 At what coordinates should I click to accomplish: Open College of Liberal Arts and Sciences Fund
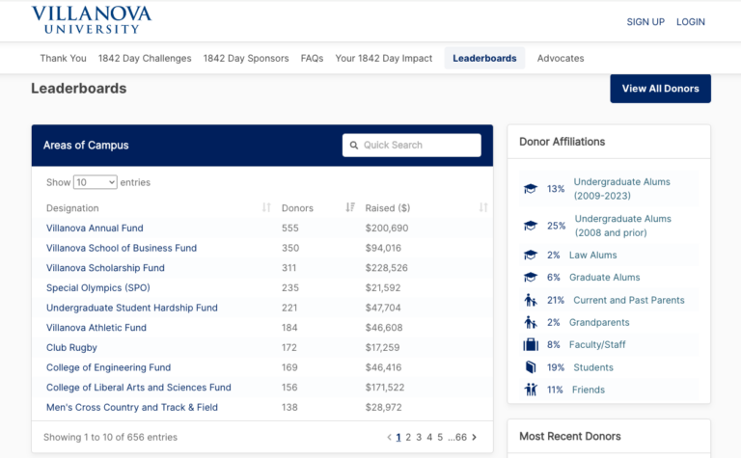(139, 388)
